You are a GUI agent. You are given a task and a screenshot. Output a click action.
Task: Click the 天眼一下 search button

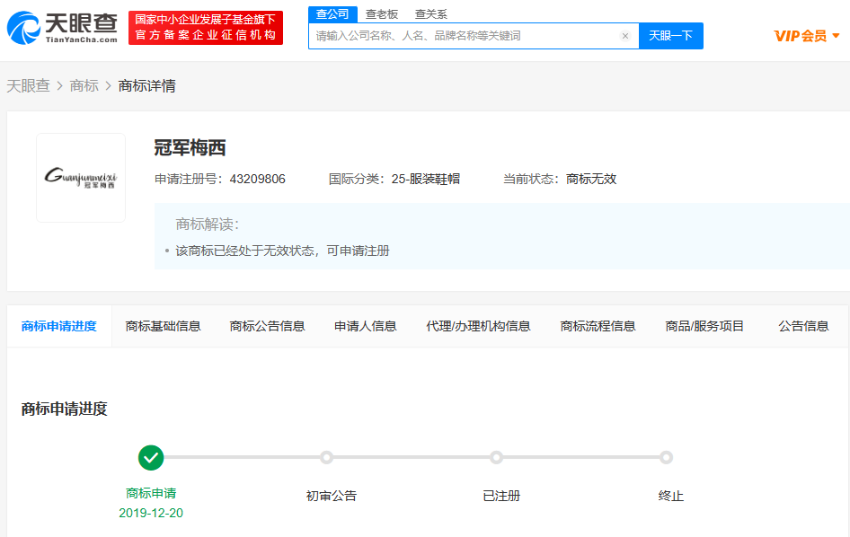tap(671, 36)
